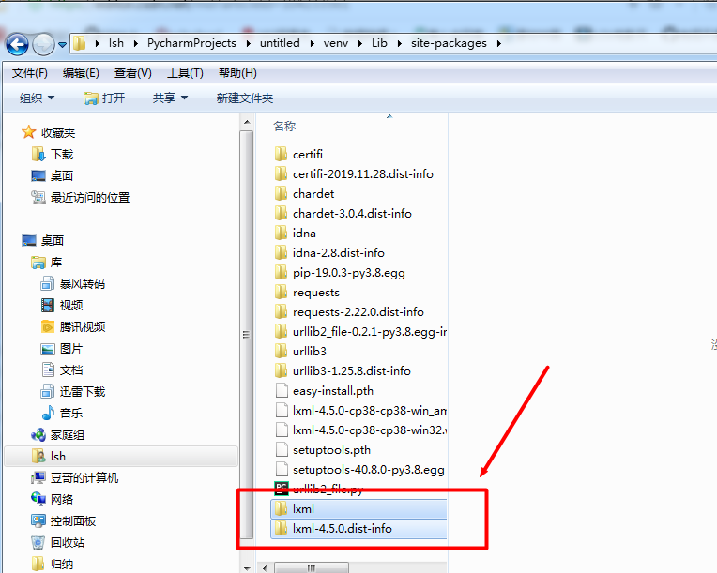Select 'lsh' in the address breadcrumb
717x573 pixels.
(116, 43)
